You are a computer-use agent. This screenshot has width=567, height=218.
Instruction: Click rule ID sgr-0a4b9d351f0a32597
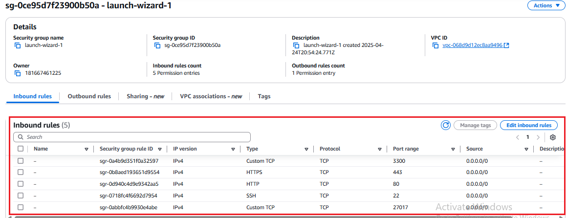click(129, 160)
